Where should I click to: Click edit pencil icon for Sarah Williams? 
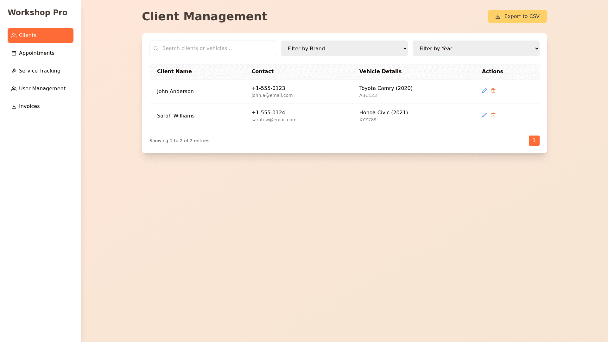(x=484, y=115)
